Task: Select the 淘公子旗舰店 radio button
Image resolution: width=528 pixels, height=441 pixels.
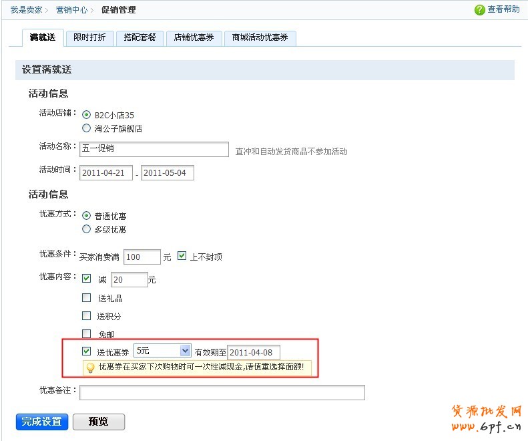Action: click(86, 128)
